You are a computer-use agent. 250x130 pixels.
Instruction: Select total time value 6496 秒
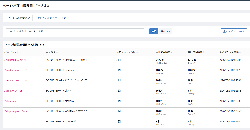pos(160,60)
